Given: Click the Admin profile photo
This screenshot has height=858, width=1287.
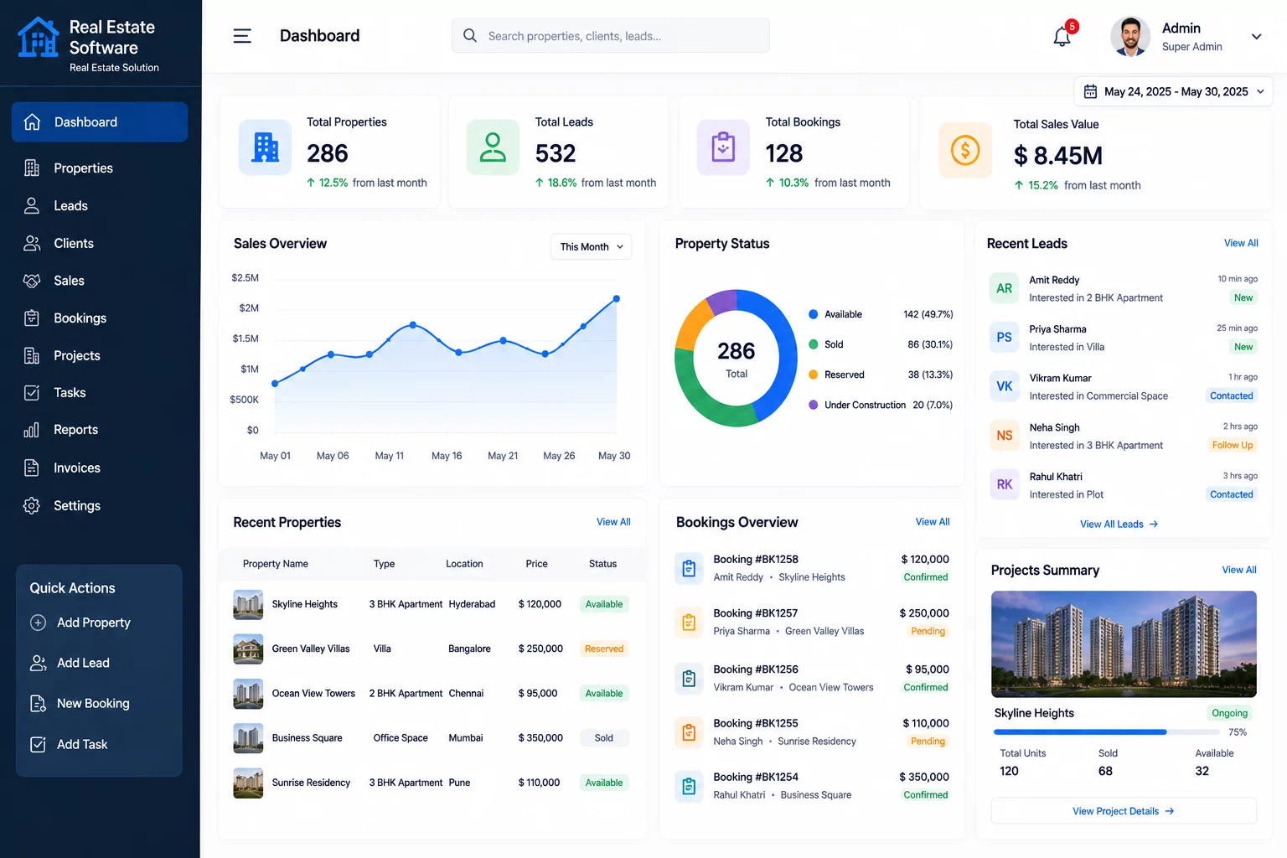Looking at the screenshot, I should coord(1130,37).
